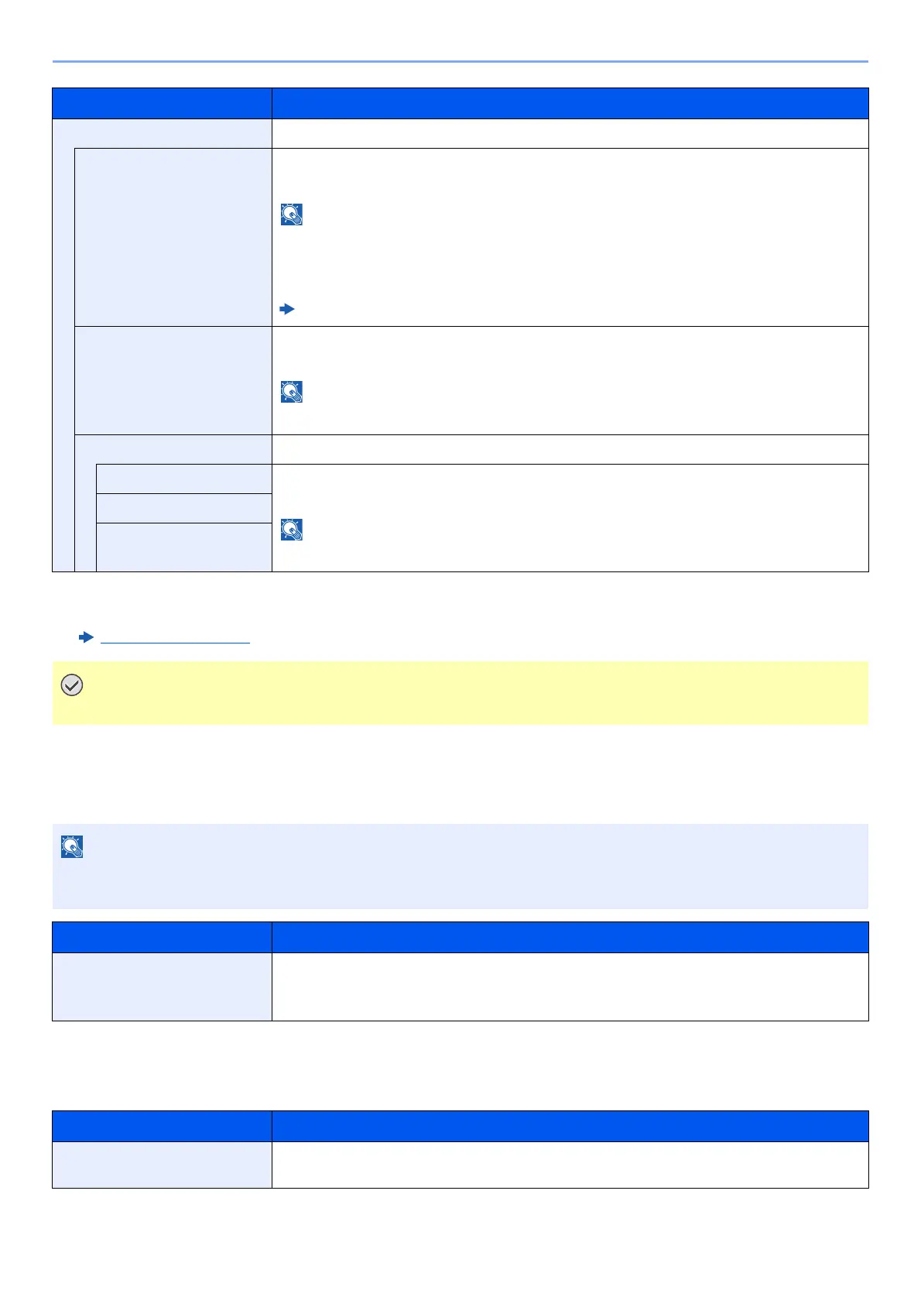The image size is (921, 1304).
Task: Select the middle of three stacked sub-item cells
Action: tap(184, 508)
